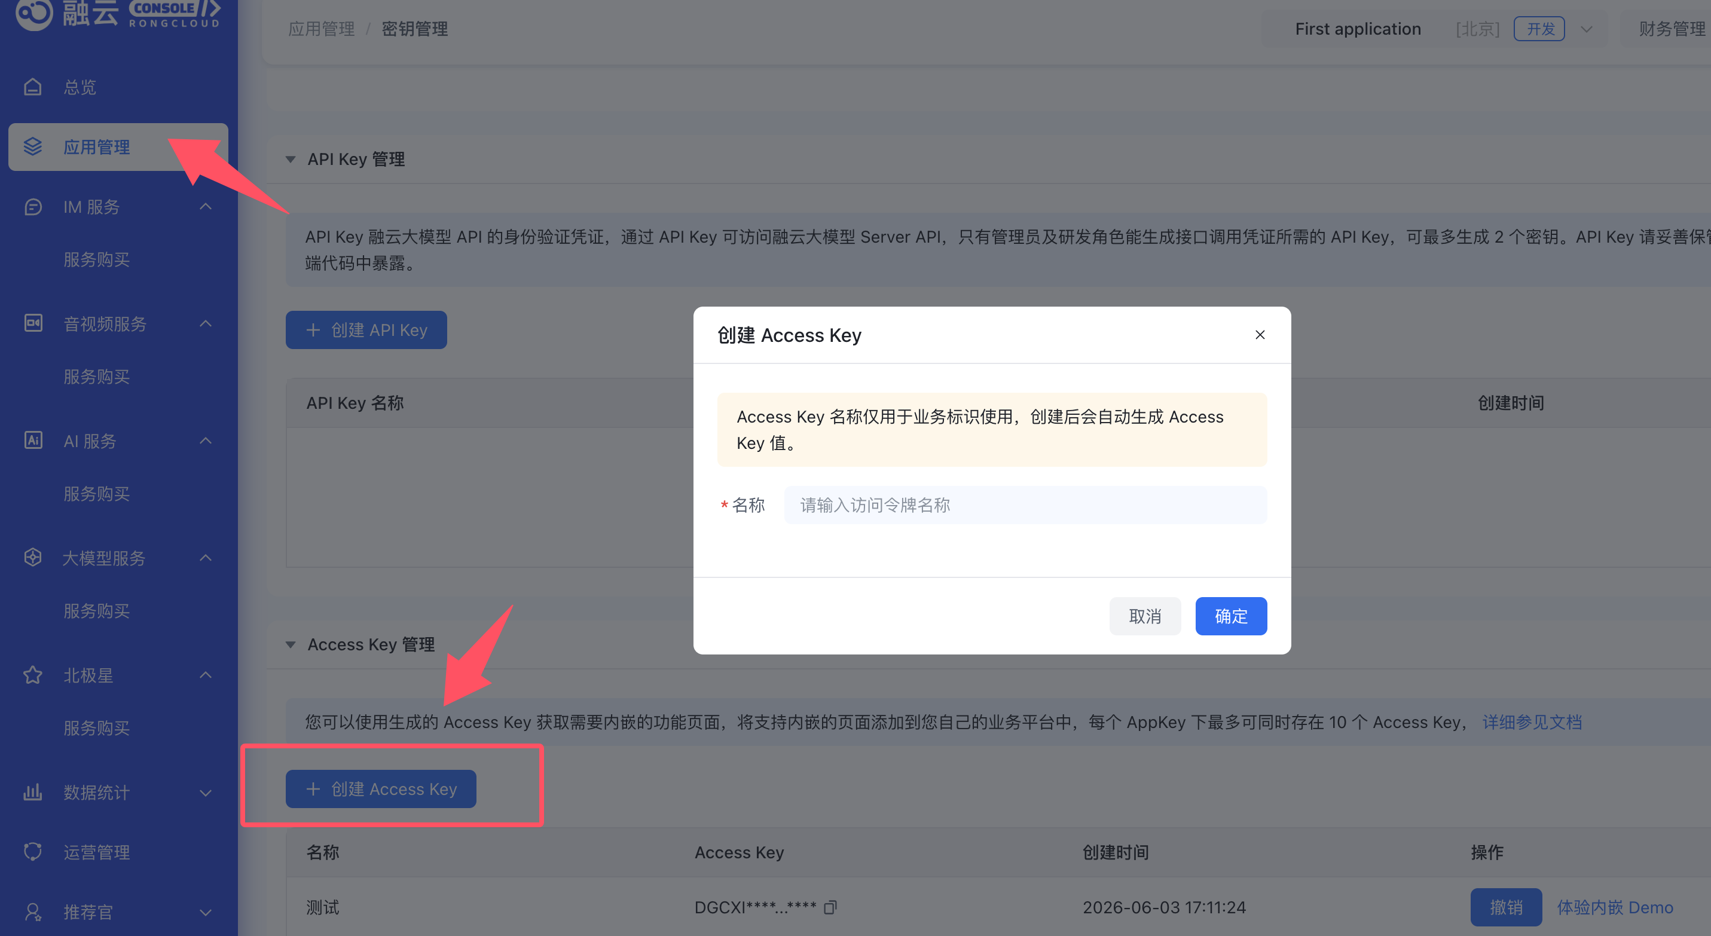The image size is (1711, 936).
Task: Click the 确定 confirm button
Action: (x=1231, y=616)
